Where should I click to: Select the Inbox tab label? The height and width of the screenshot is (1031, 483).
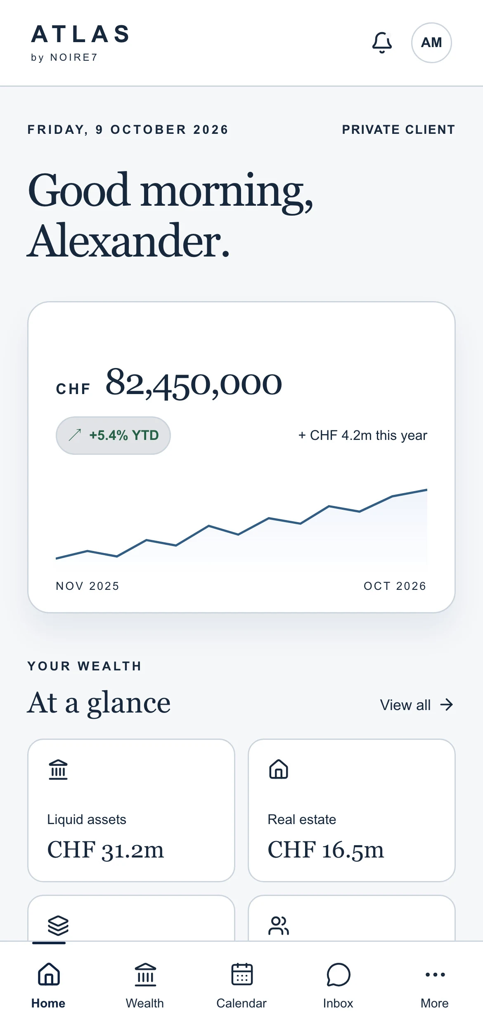point(338,1003)
